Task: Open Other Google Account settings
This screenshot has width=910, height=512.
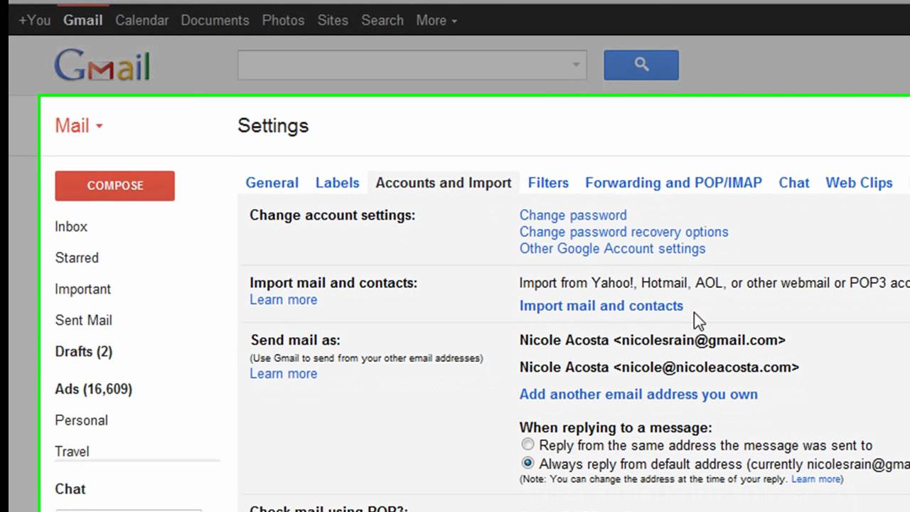Action: pos(612,248)
